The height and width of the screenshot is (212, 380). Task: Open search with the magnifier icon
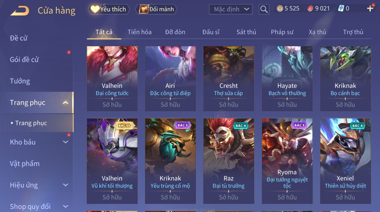click(x=264, y=9)
